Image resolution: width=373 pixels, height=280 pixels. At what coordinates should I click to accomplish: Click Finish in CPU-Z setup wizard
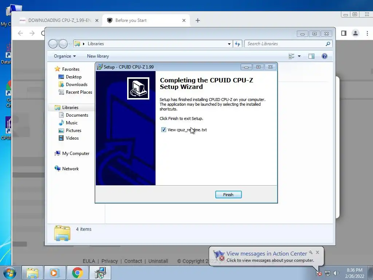(228, 195)
